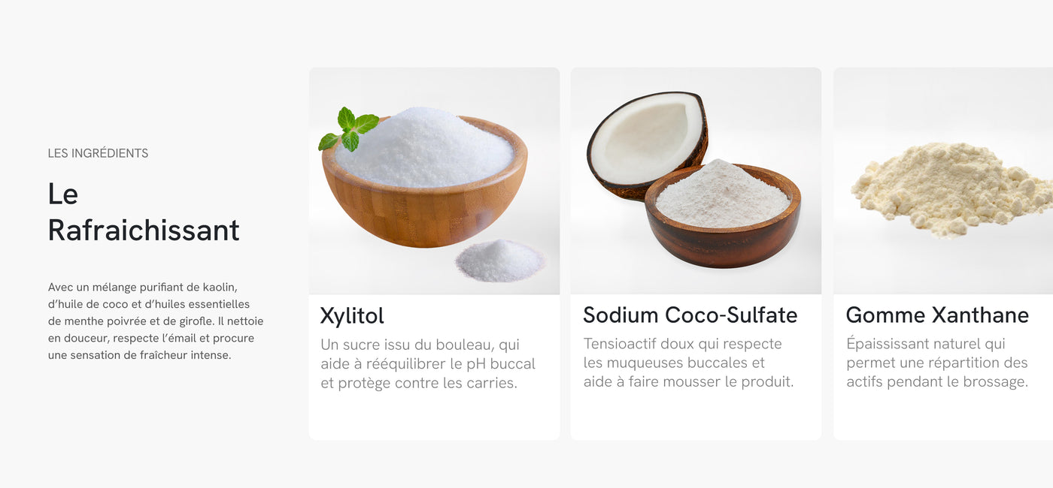Screen dimensions: 1053x488
Task: Click the kaolin blend intro paragraph
Action: (x=156, y=321)
